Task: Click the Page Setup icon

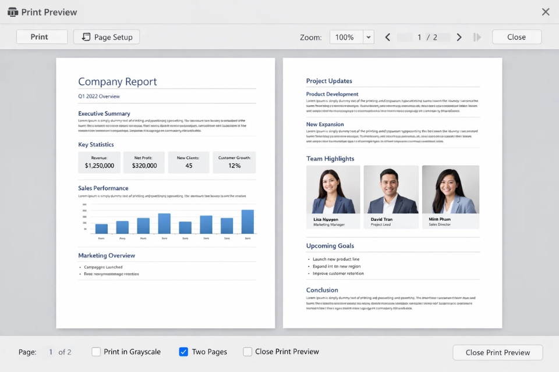Action: [x=86, y=37]
